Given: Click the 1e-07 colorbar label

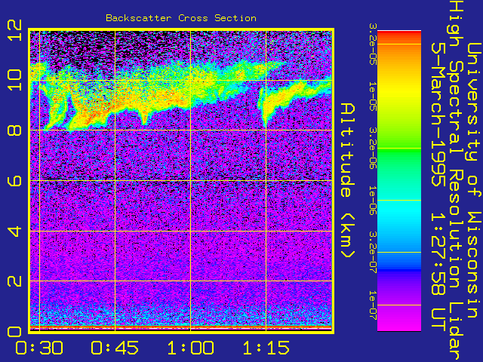Looking at the screenshot, I should [x=373, y=305].
